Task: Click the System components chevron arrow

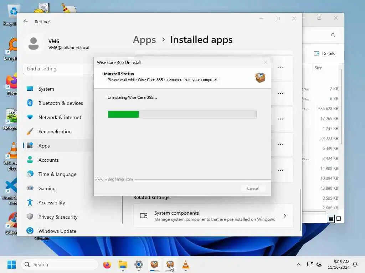Action: (285, 216)
